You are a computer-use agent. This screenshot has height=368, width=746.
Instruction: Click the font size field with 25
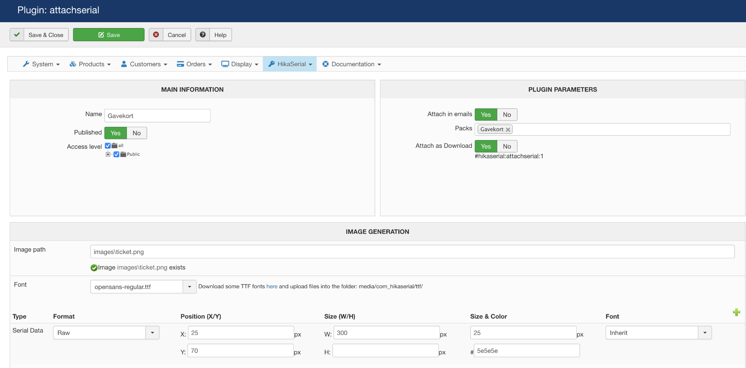click(523, 333)
